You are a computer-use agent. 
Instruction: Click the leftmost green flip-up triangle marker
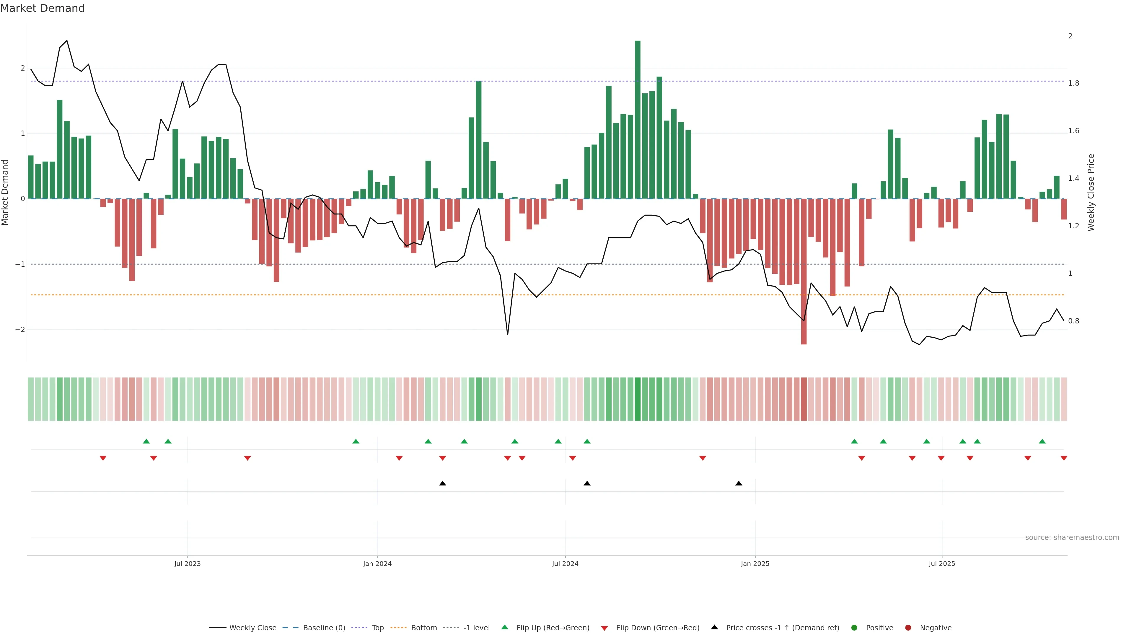coord(146,441)
